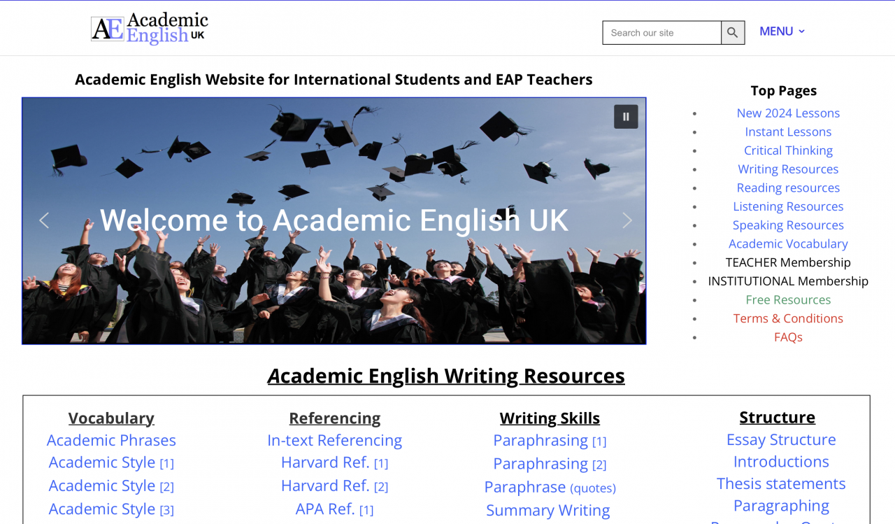Image resolution: width=895 pixels, height=524 pixels.
Task: Select TEACHER Membership
Action: (788, 262)
